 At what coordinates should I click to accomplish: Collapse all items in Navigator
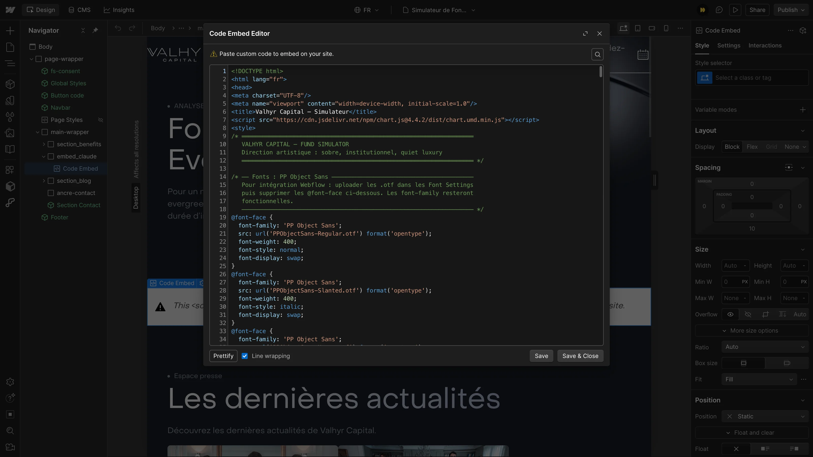tap(83, 30)
